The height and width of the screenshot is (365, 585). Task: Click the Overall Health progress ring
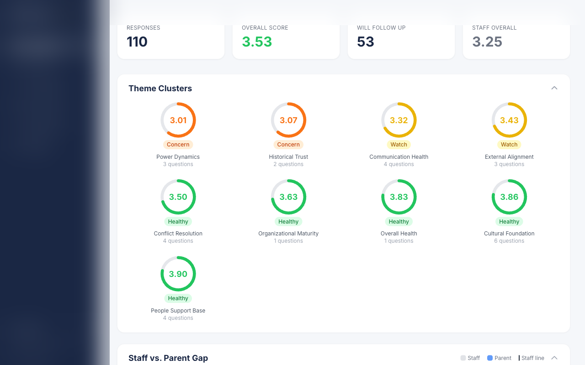point(399,197)
